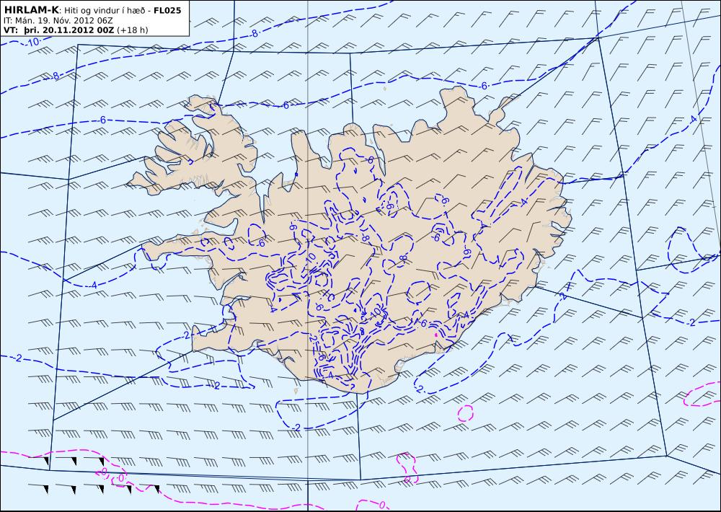Click the -4 label on ocean west of Iceland
The width and height of the screenshot is (721, 512).
point(93,286)
